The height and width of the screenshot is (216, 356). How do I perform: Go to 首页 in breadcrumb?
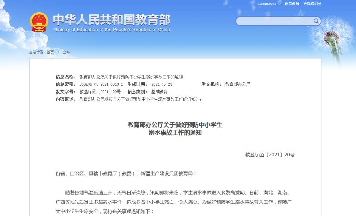coord(50,52)
